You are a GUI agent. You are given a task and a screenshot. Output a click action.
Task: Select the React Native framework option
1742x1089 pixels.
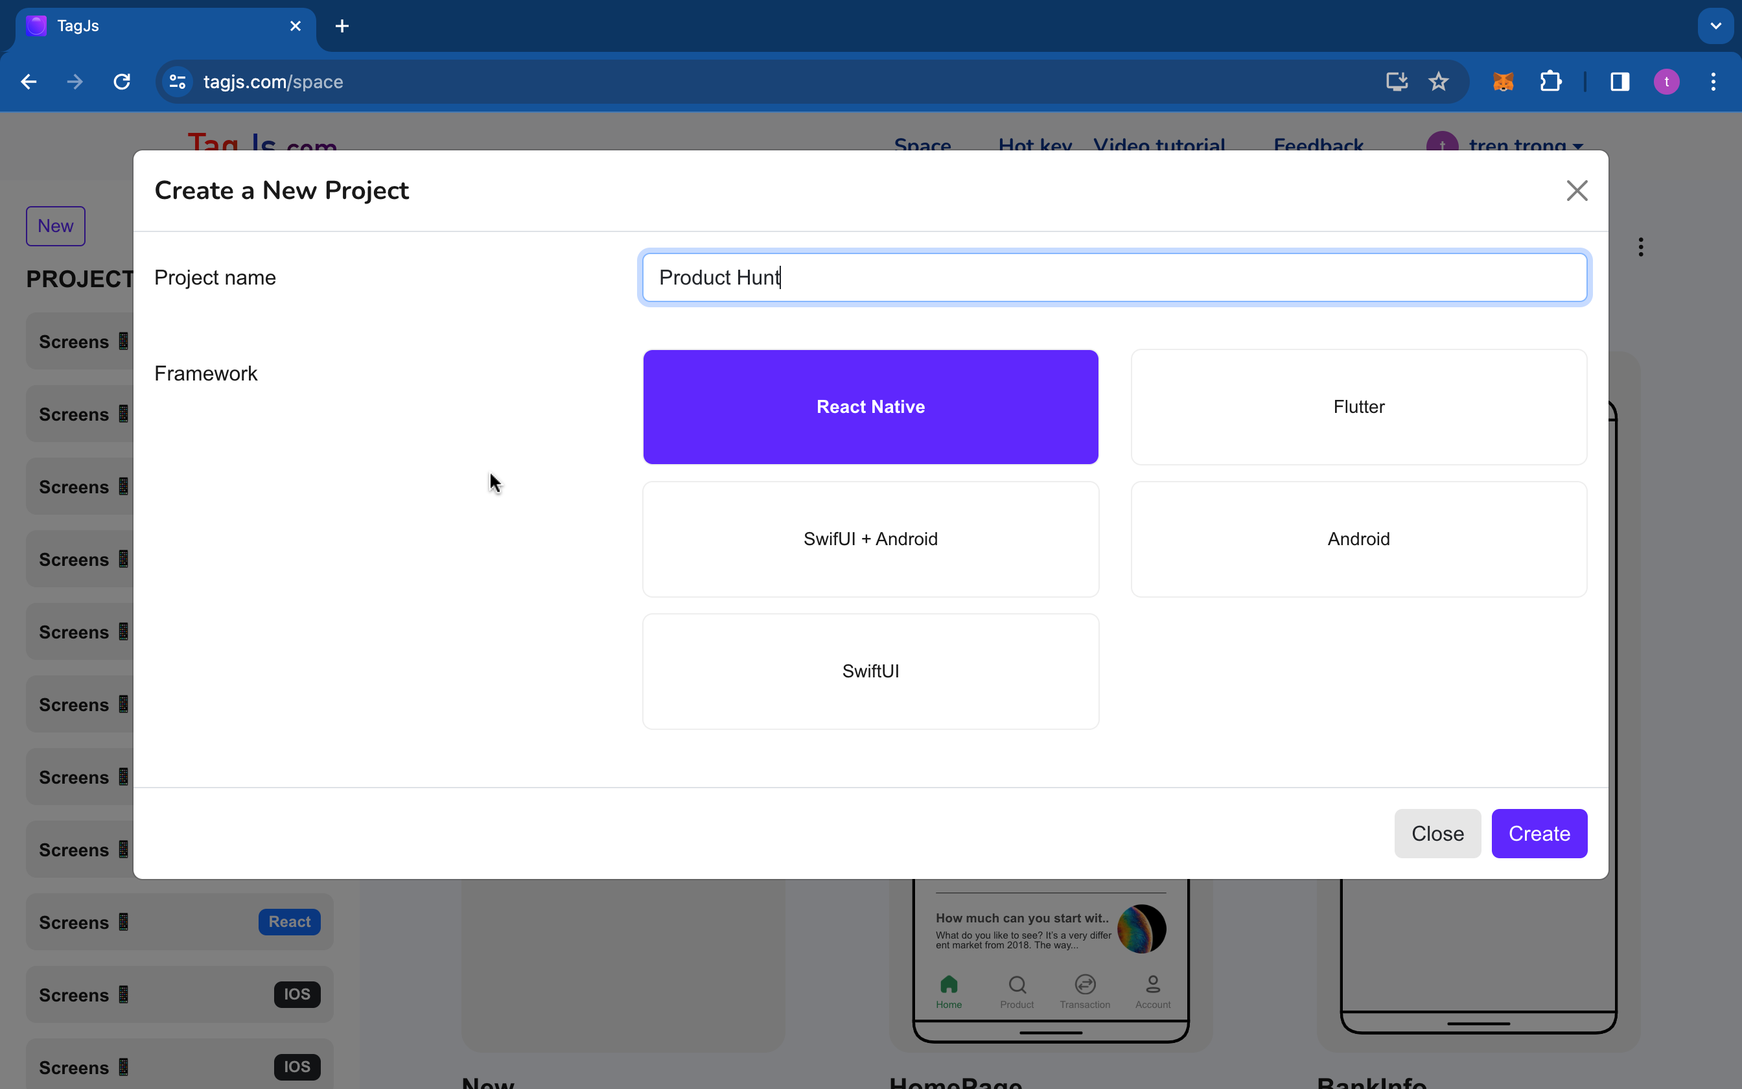coord(870,407)
